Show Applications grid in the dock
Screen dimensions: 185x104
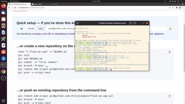pyautogui.click(x=3, y=101)
